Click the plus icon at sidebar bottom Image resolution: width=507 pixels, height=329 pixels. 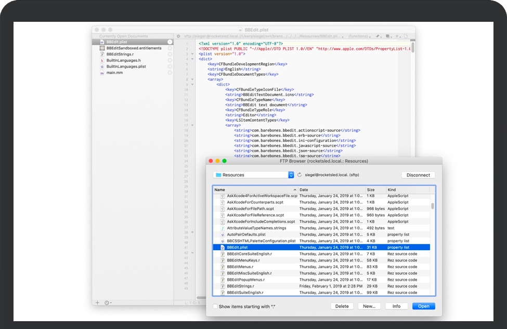coord(97,303)
